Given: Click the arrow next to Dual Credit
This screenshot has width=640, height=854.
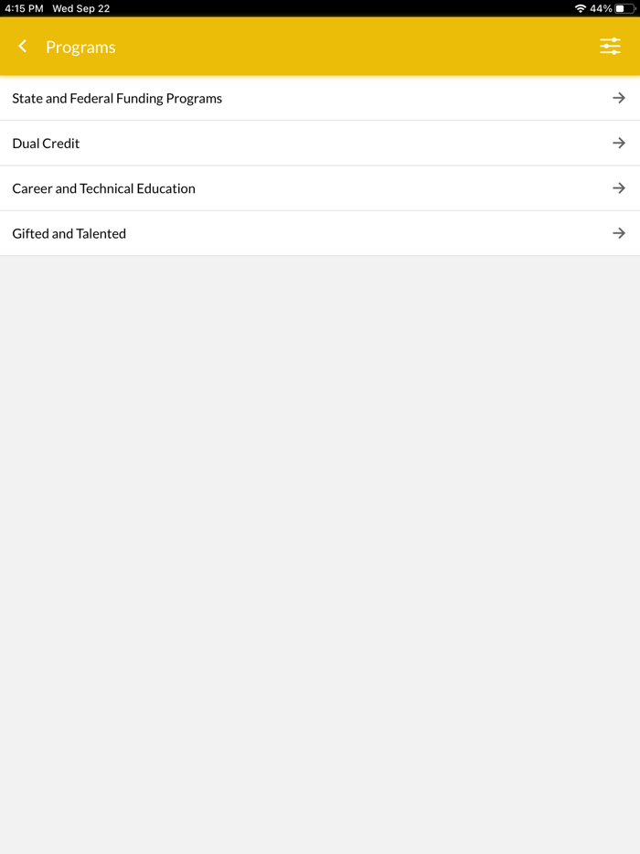Looking at the screenshot, I should 619,144.
